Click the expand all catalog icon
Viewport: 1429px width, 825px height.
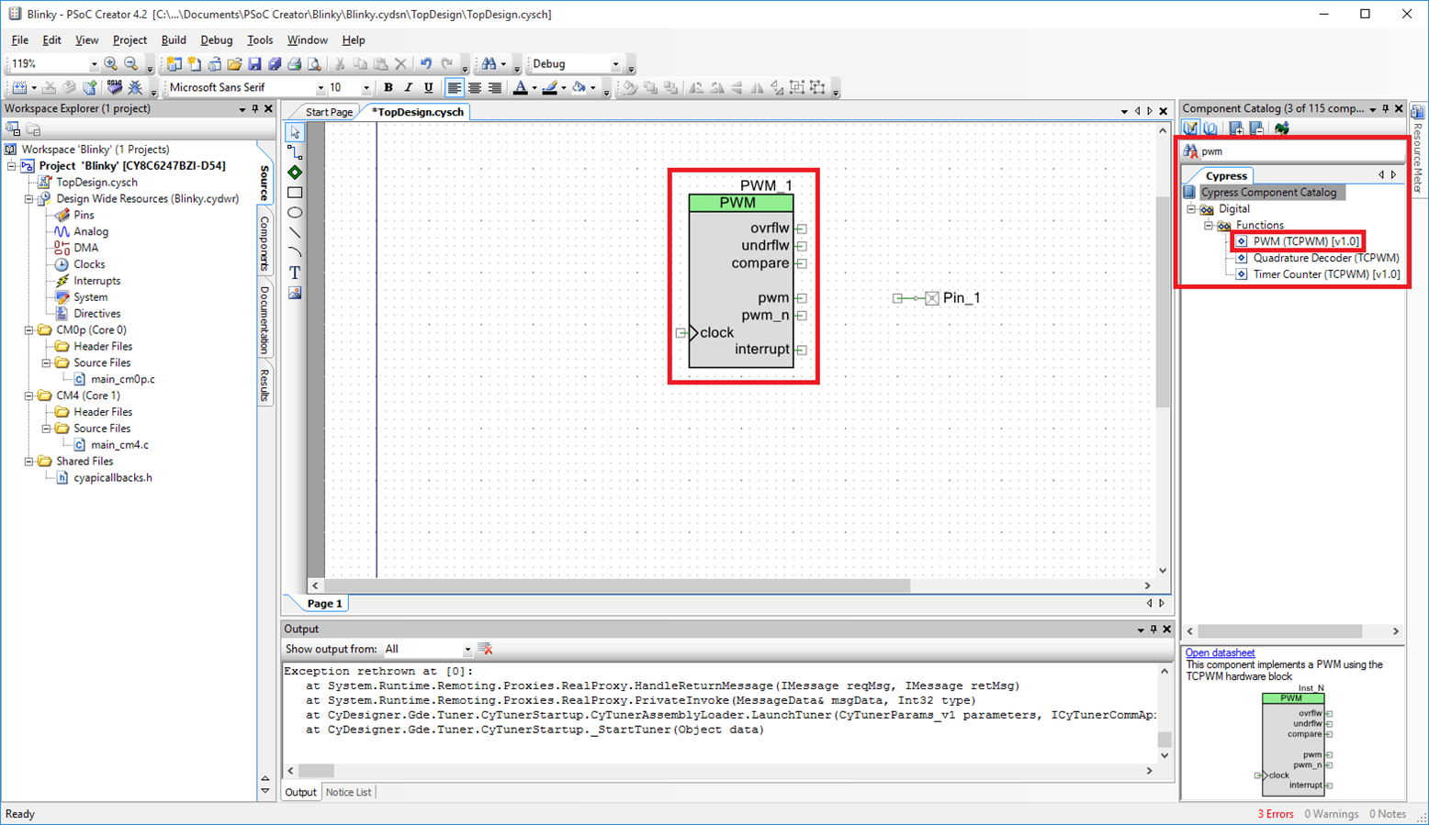1236,128
